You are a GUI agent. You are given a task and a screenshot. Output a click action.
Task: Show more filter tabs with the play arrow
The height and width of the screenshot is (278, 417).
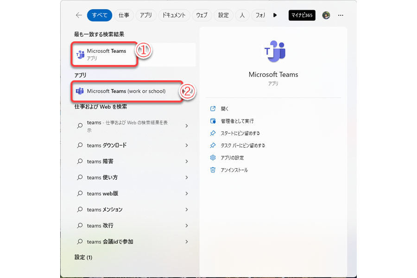pyautogui.click(x=275, y=15)
